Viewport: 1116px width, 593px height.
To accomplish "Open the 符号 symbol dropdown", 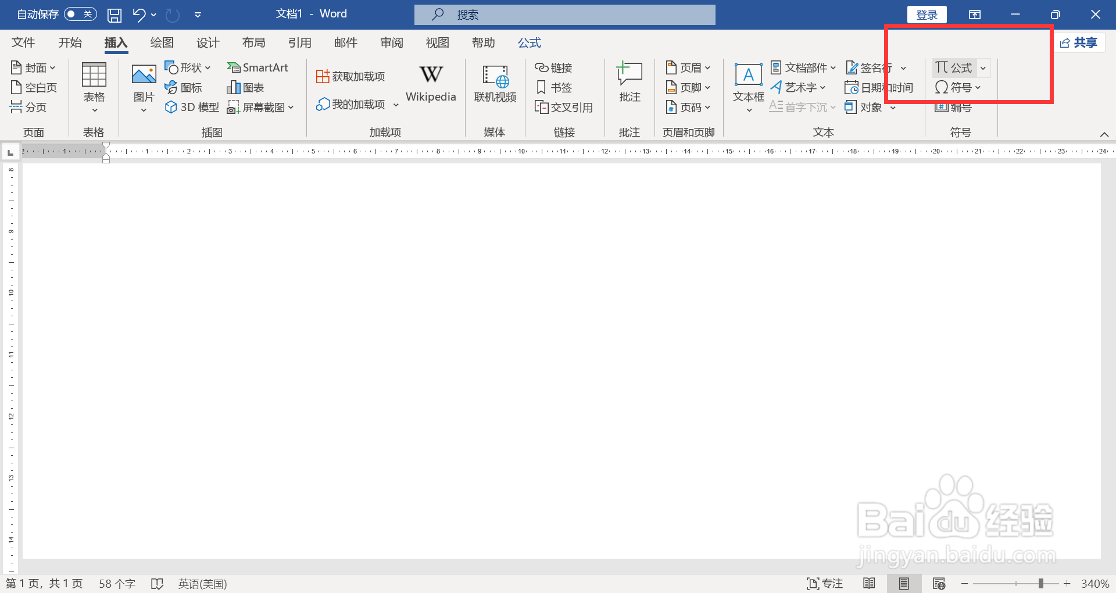I will 958,88.
